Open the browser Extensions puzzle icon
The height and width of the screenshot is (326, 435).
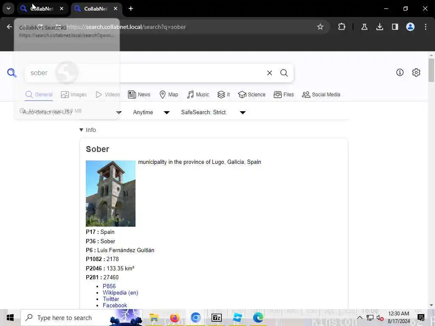click(342, 27)
